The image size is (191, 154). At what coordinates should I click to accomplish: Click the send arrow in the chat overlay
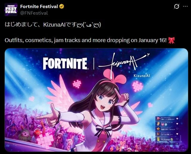point(177,144)
